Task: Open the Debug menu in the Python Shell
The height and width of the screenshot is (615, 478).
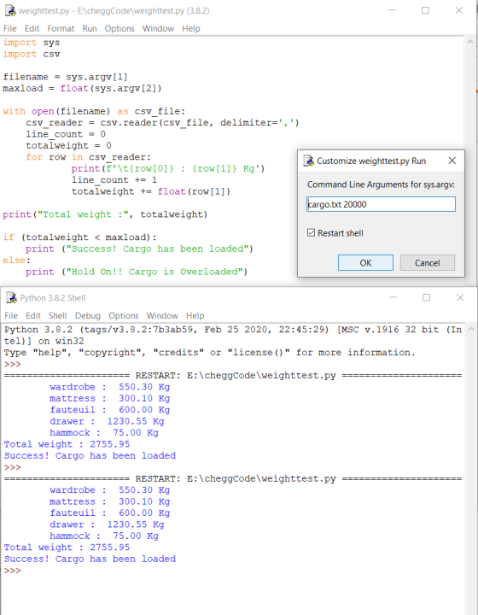Action: click(88, 316)
